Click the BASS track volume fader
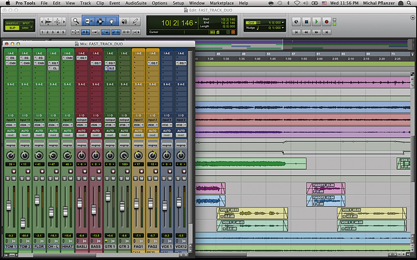Image resolution: width=417 pixels, height=260 pixels. click(x=94, y=210)
